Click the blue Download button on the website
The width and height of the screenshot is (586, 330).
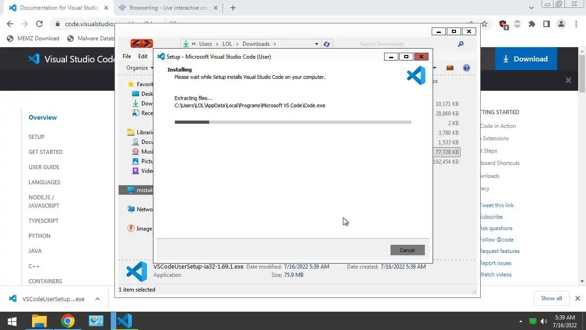[526, 59]
